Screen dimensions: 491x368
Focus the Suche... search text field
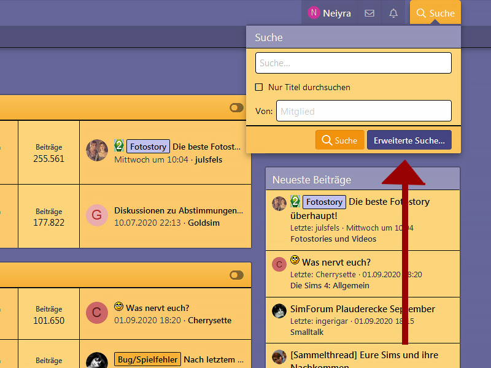point(354,63)
